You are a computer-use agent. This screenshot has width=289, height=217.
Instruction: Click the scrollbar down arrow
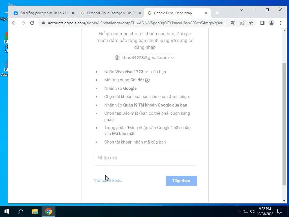click(284, 201)
